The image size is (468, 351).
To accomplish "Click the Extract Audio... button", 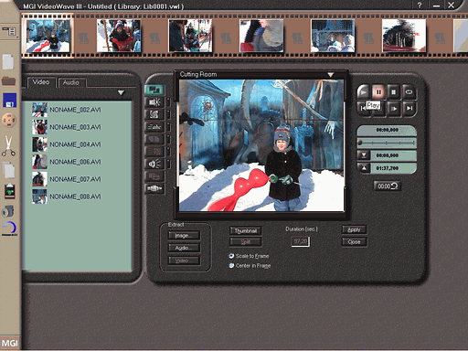I will pyautogui.click(x=184, y=248).
